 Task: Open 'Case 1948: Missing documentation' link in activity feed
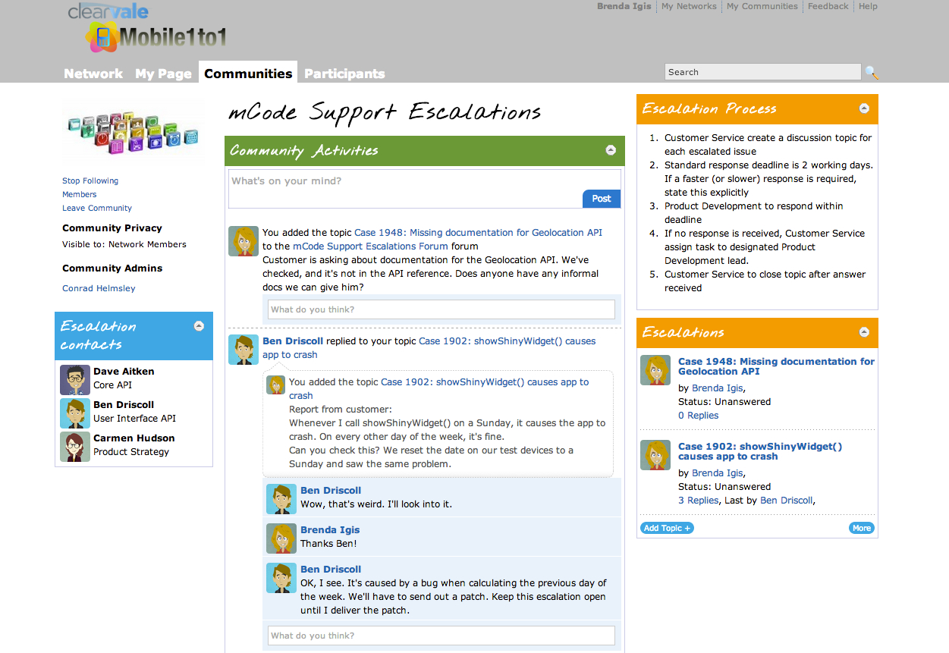pos(478,233)
